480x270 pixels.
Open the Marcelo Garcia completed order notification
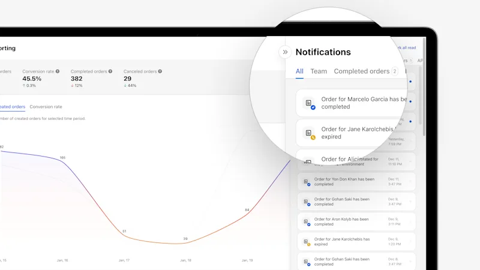[352, 103]
